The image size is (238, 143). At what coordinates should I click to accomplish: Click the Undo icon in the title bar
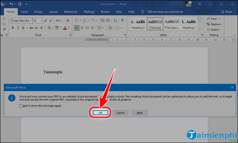tap(11, 4)
